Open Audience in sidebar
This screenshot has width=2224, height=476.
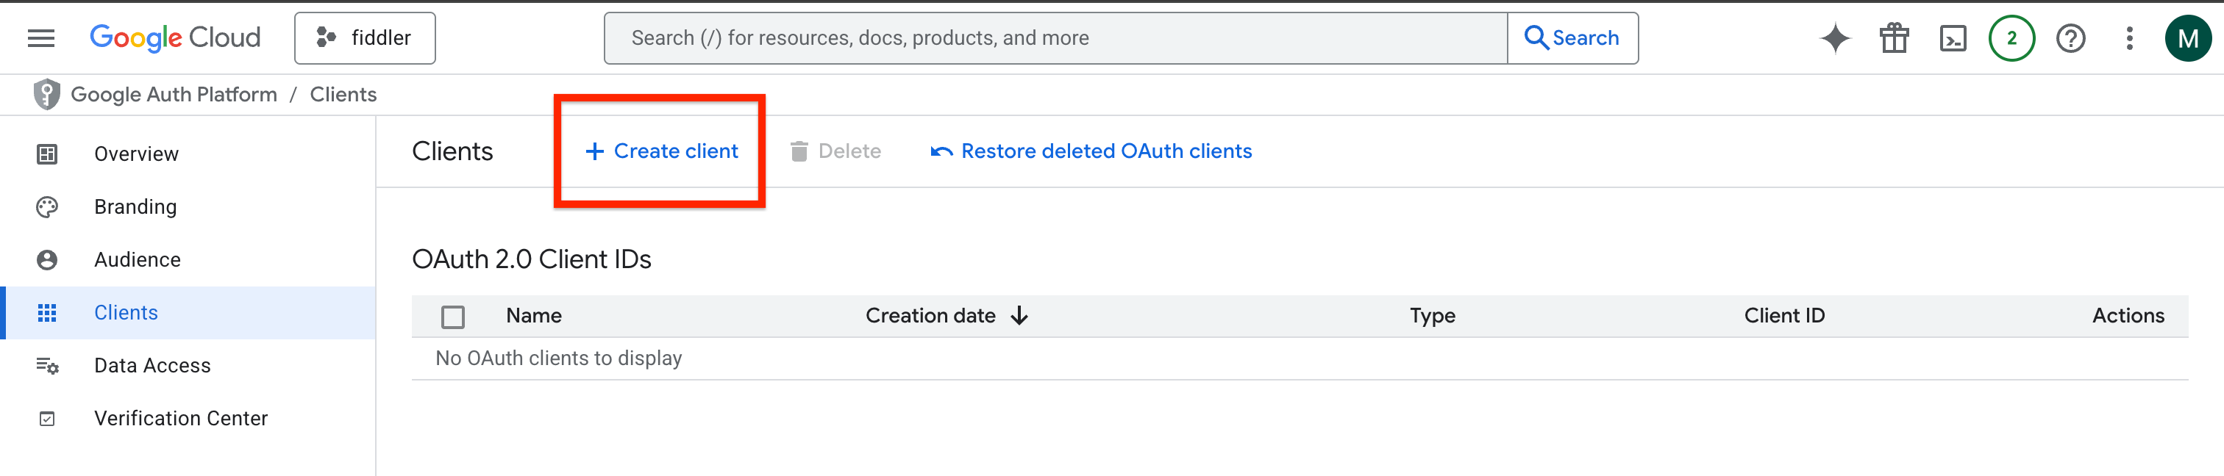pos(188,259)
